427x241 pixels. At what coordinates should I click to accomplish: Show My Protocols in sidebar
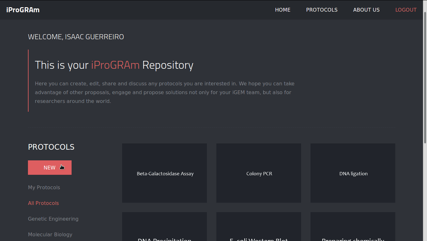tap(44, 187)
